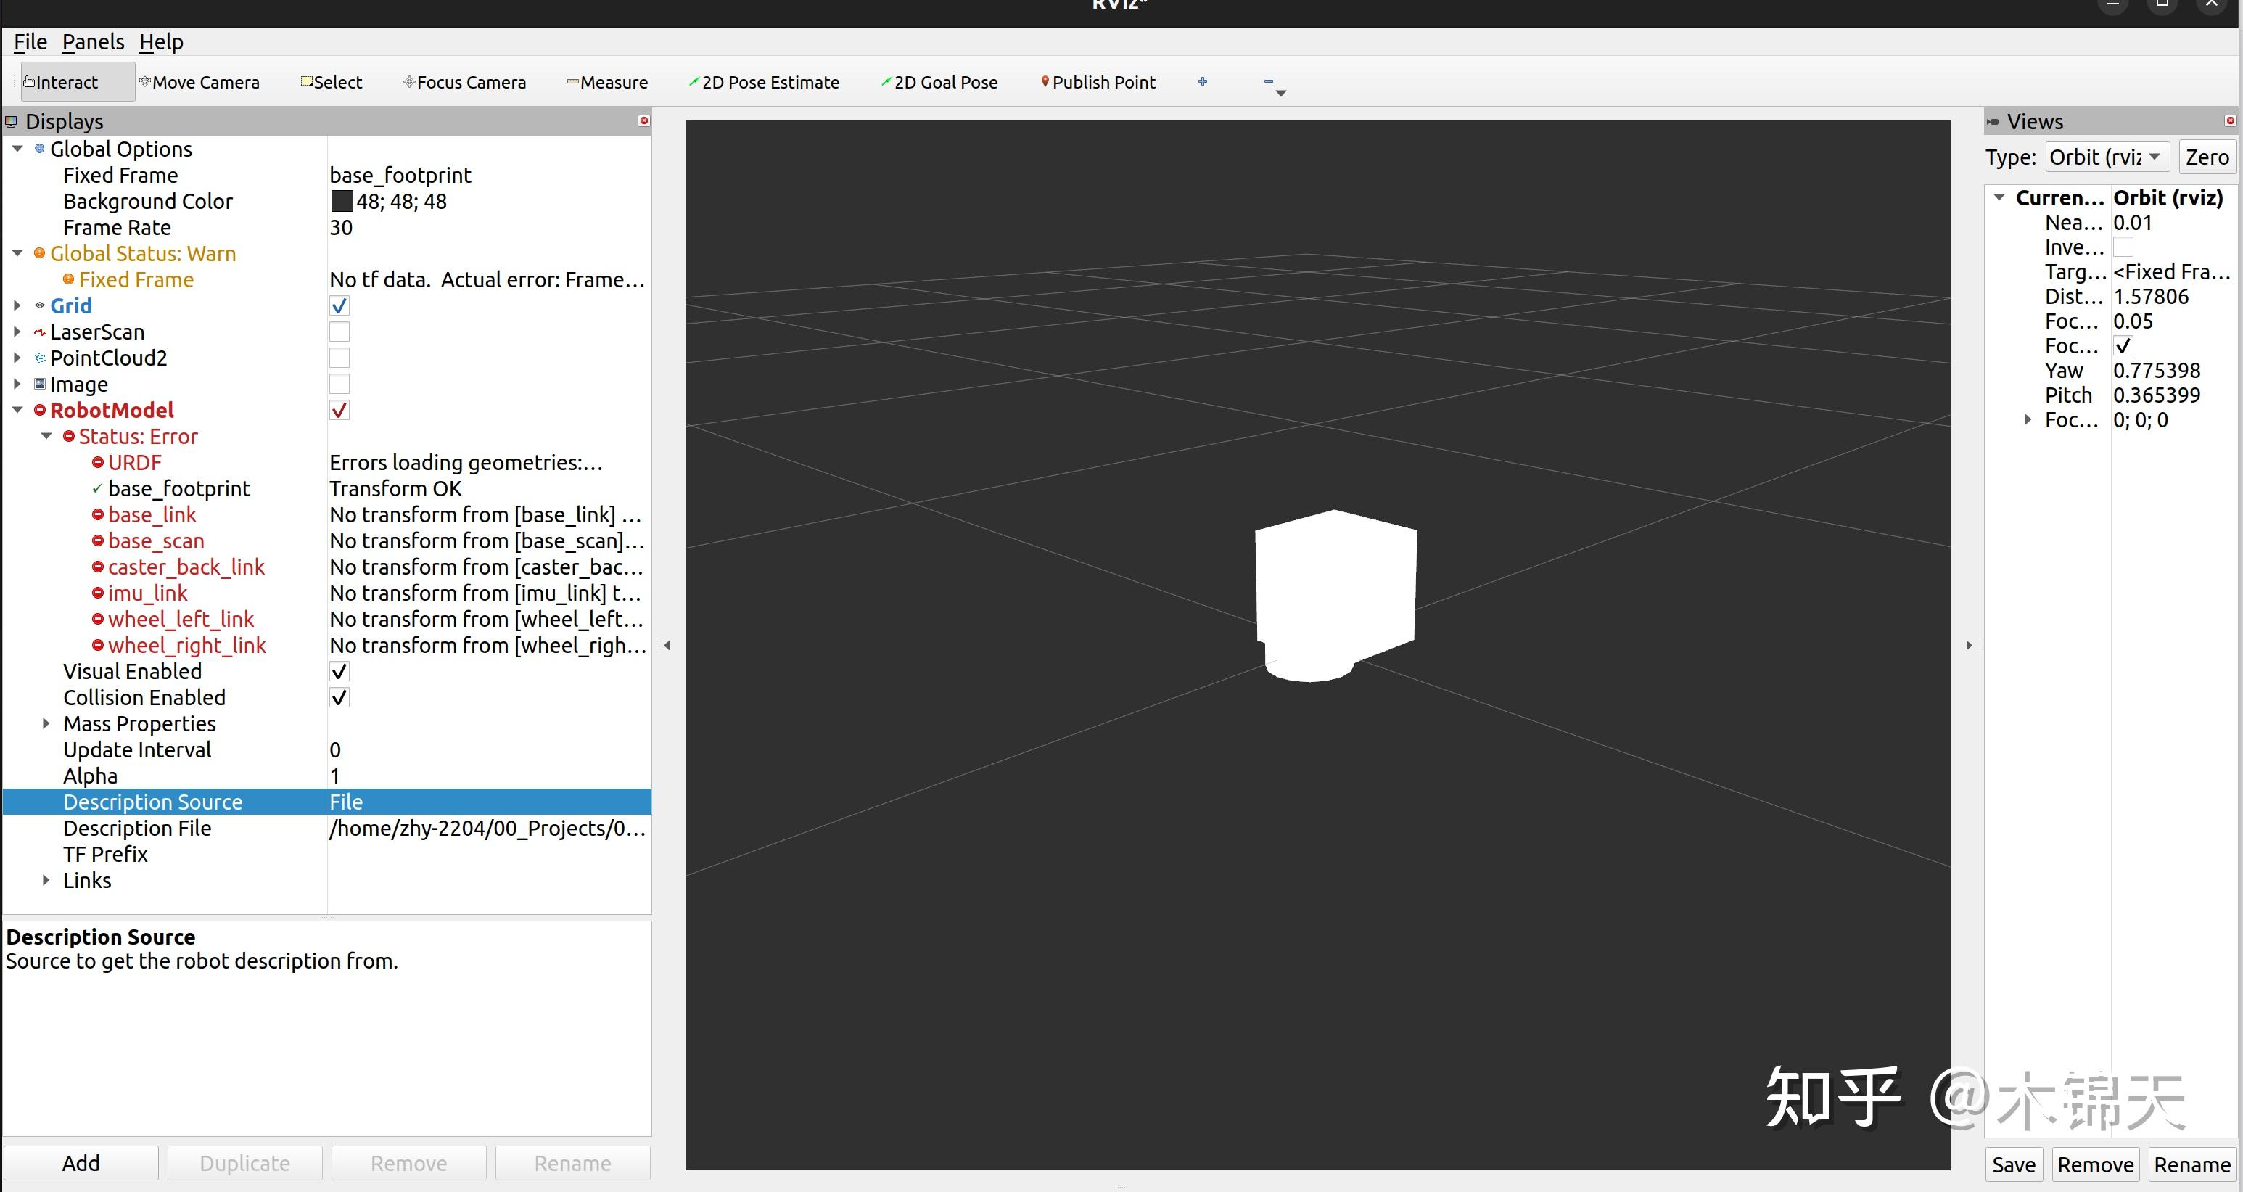Viewport: 2243px width, 1192px height.
Task: Collapse the Global Options tree node
Action: click(x=17, y=149)
